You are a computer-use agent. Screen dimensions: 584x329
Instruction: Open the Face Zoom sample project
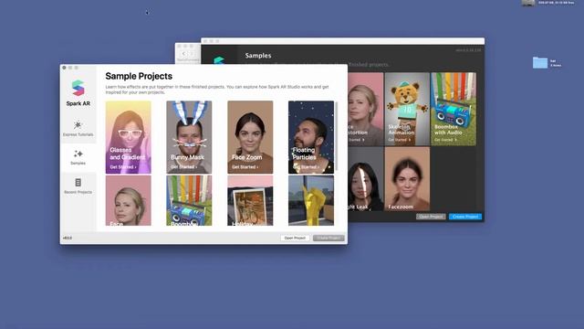pyautogui.click(x=250, y=137)
